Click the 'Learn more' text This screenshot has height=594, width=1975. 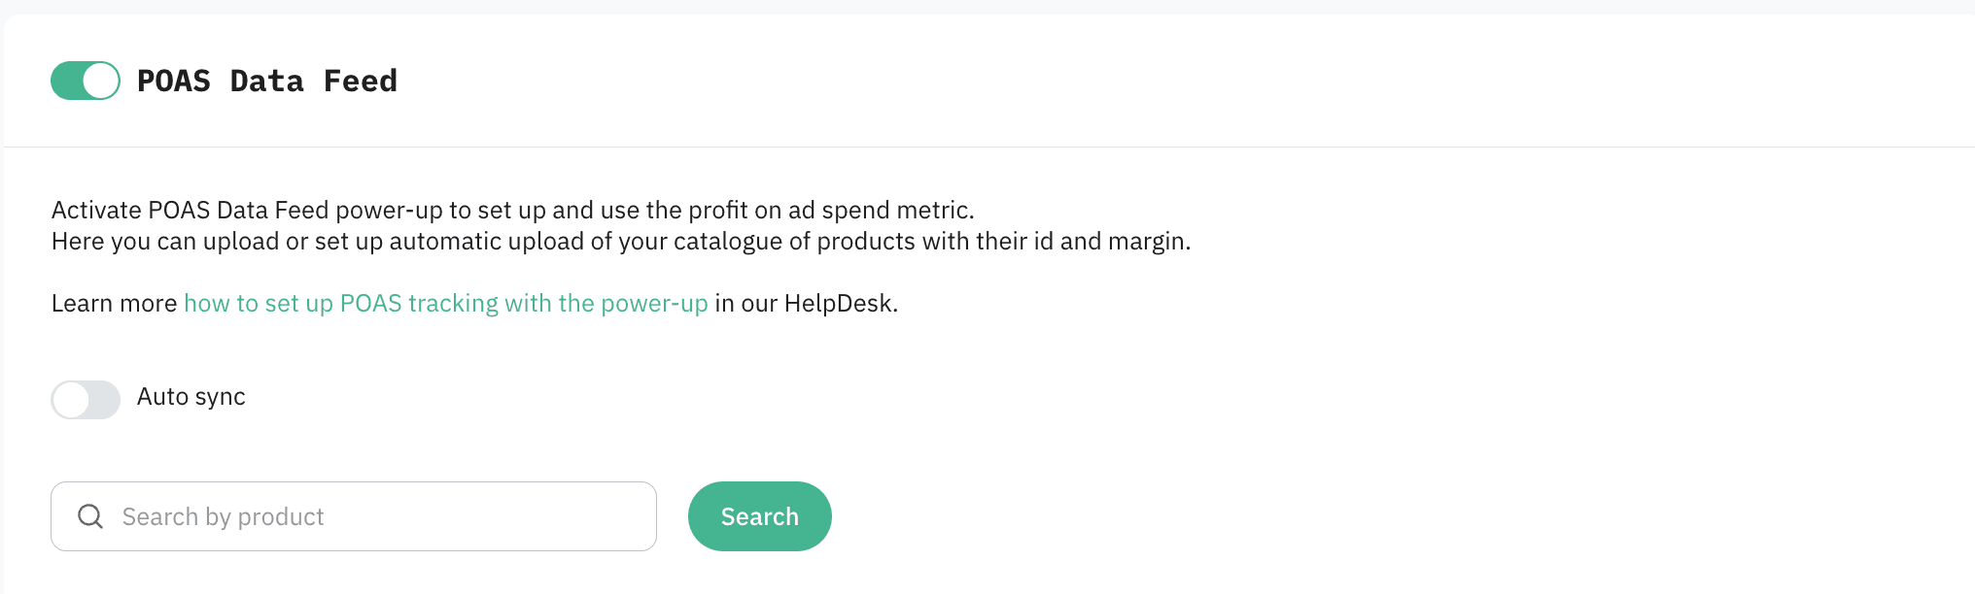[x=114, y=303]
